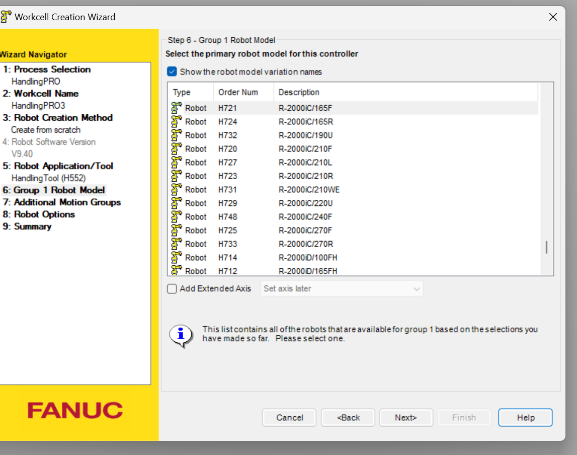Click the Cancel button
This screenshot has height=455, width=577.
coord(289,417)
